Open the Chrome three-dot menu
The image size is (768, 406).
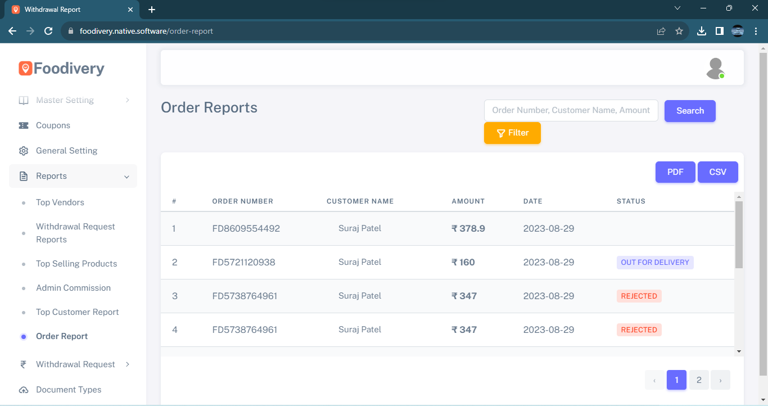coord(756,31)
